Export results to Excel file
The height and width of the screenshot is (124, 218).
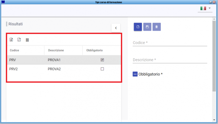click(x=11, y=40)
